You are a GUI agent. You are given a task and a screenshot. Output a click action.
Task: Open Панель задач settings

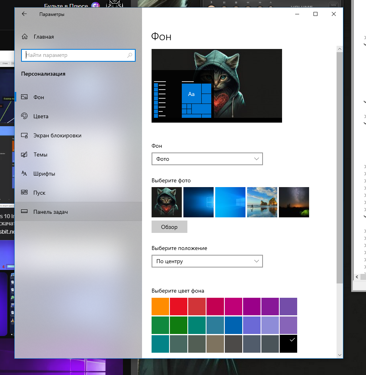[78, 212]
